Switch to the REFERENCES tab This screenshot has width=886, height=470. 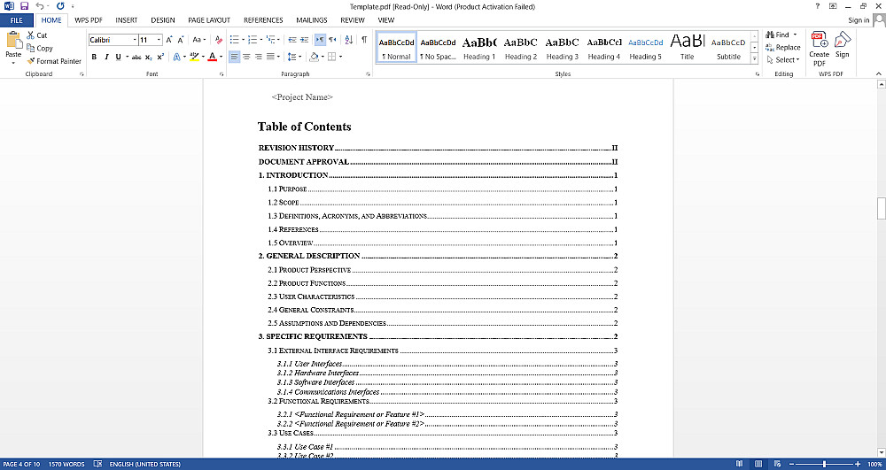pyautogui.click(x=263, y=20)
